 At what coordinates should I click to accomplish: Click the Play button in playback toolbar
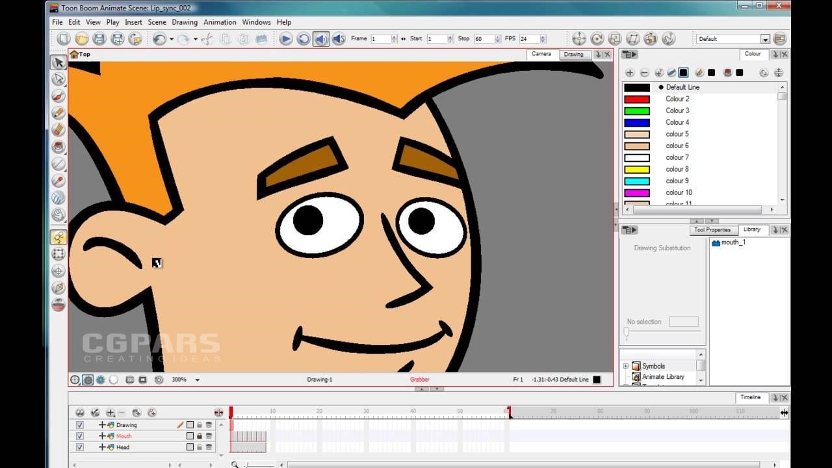coord(285,39)
